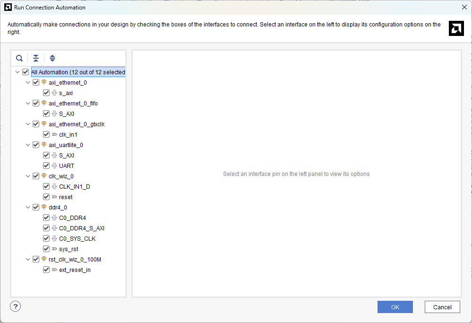
Task: Click the clk_in1 pin icon
Action: (x=54, y=135)
